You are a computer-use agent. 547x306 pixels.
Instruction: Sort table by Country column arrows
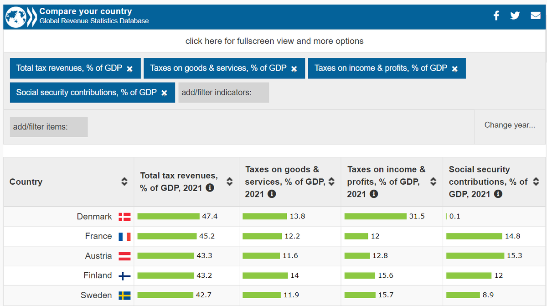tap(124, 182)
